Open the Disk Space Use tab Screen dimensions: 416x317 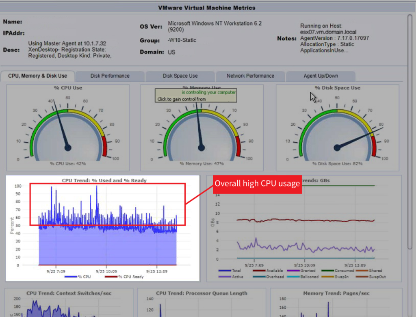(180, 76)
